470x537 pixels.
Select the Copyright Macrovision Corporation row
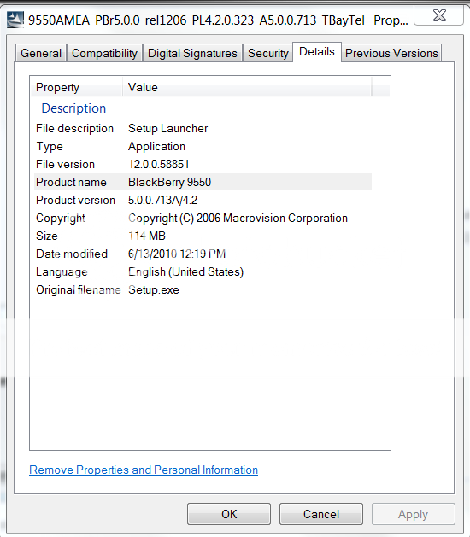(203, 219)
